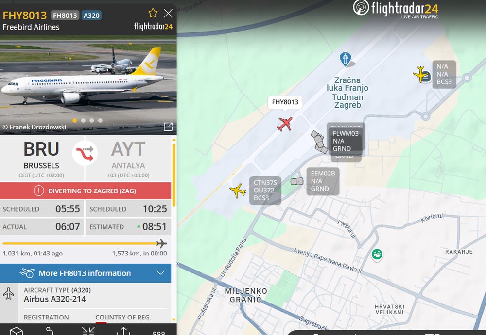Click the route icon in bottom toolbar
The image size is (486, 335).
tap(50, 331)
